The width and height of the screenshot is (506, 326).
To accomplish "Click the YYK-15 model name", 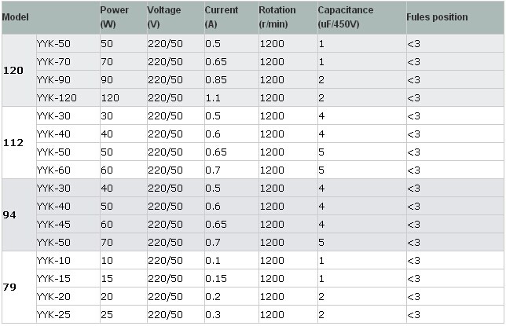I will pos(53,279).
